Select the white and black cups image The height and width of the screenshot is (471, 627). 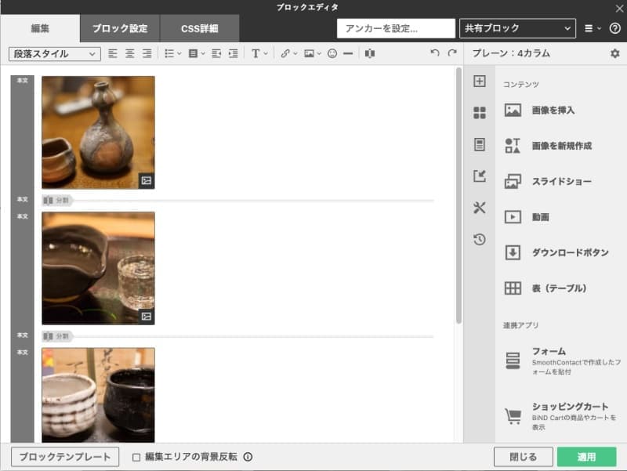98,395
